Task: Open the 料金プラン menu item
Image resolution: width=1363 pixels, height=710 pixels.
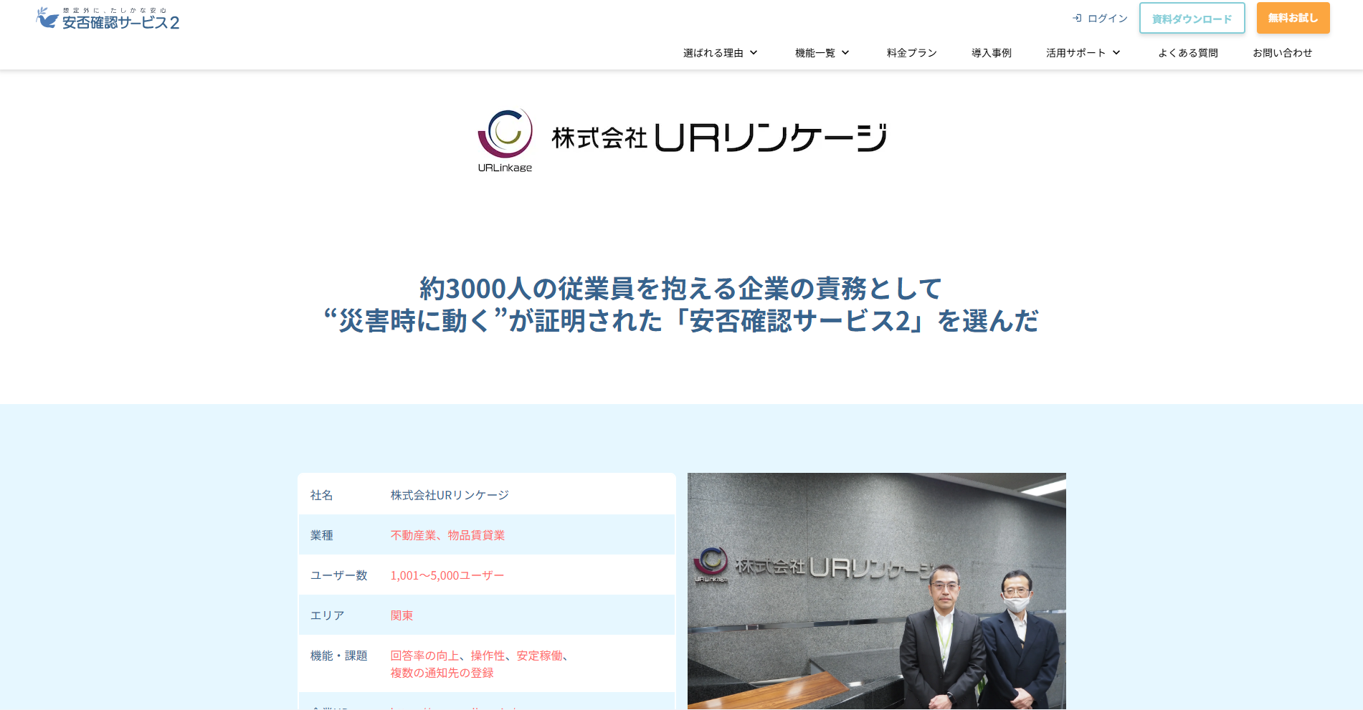Action: click(x=911, y=52)
